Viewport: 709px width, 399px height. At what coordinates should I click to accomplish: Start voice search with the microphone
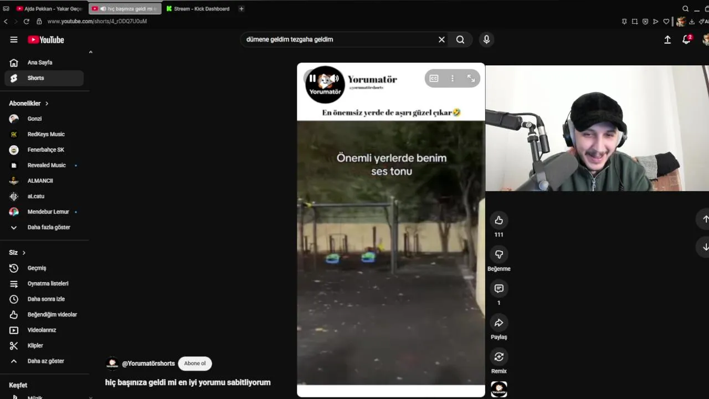tap(486, 39)
